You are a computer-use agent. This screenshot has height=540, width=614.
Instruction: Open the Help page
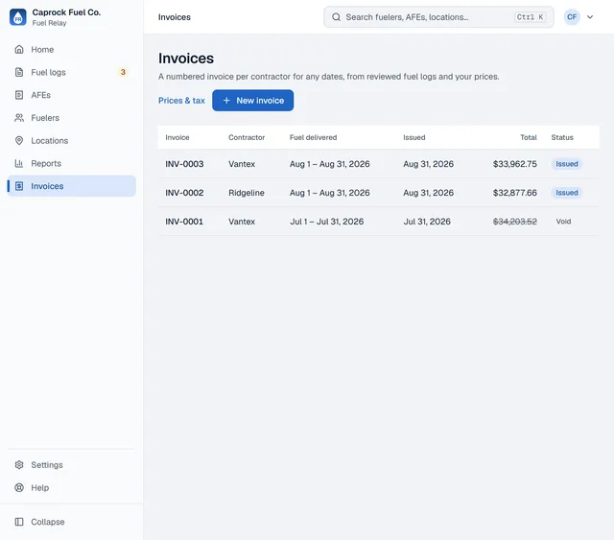click(71, 487)
